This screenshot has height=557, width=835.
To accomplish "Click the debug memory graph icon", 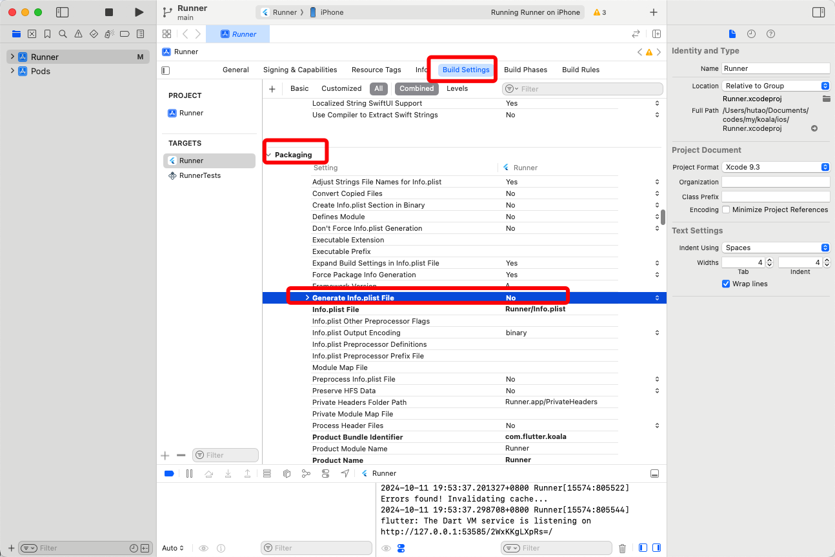I will click(x=306, y=473).
